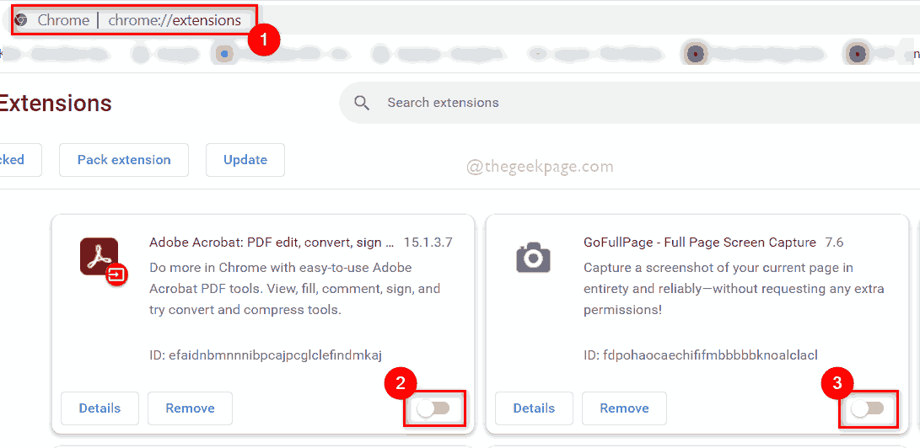Remove the GoFullPage extension

click(x=624, y=408)
